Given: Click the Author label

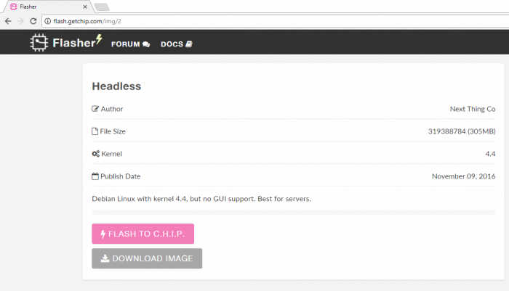Looking at the screenshot, I should click(x=112, y=109).
